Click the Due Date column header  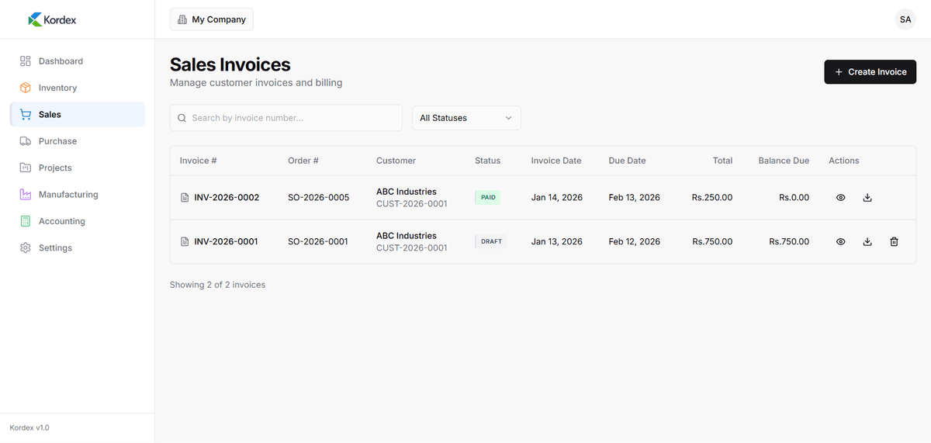click(x=627, y=161)
